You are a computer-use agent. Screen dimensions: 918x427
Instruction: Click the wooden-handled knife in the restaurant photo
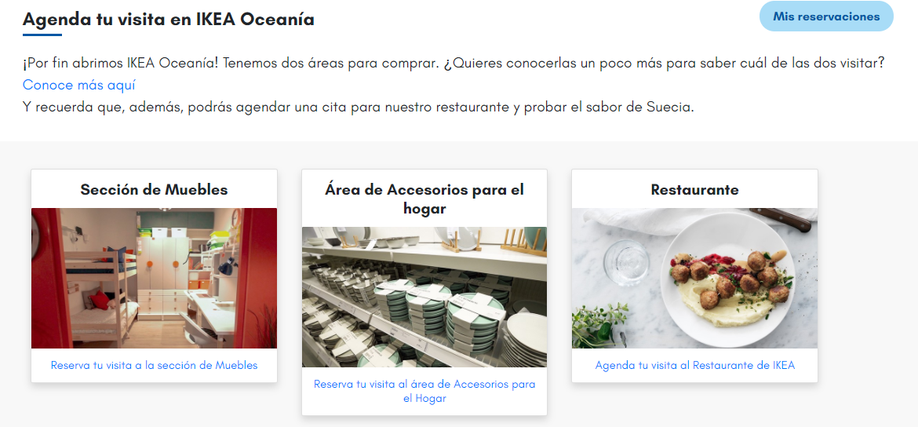pos(781,219)
